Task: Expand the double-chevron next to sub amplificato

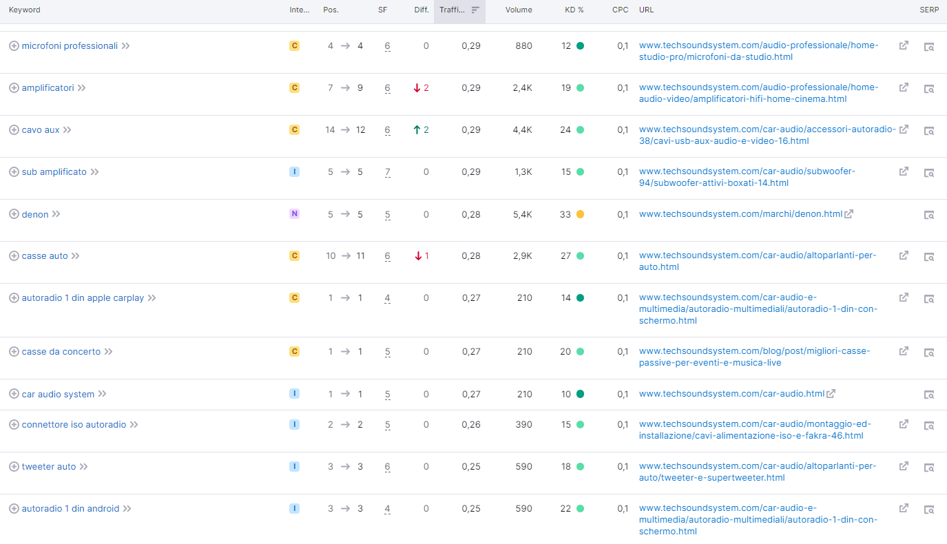Action: [x=95, y=172]
